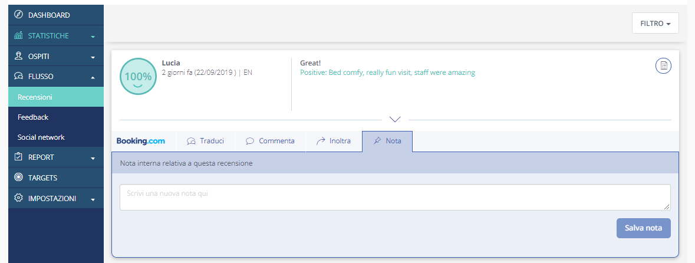The image size is (695, 263).
Task: Click the Nota interna relativa header text
Action: (186, 163)
